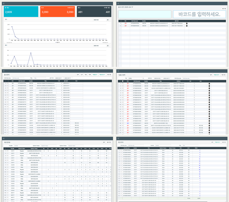This screenshot has height=202, width=229.
Task: Open calendar picker for 출고 chart month
Action: pos(108,46)
